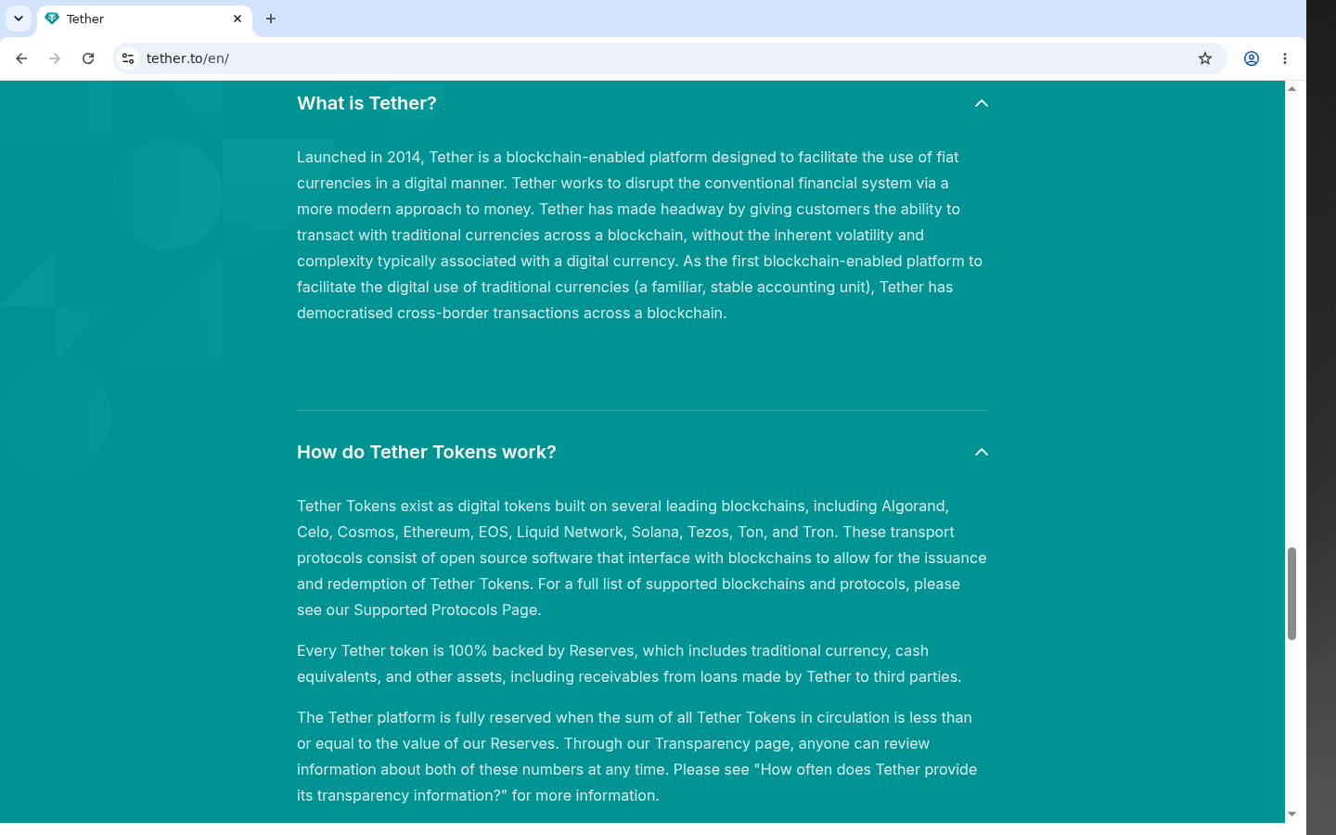Image resolution: width=1336 pixels, height=835 pixels.
Task: Click the Tether favicon in the tab
Action: tap(52, 19)
